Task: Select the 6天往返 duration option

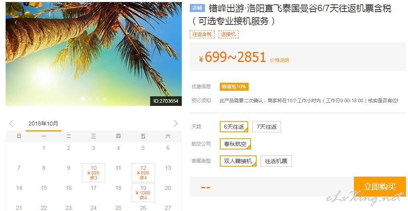Action: point(234,127)
